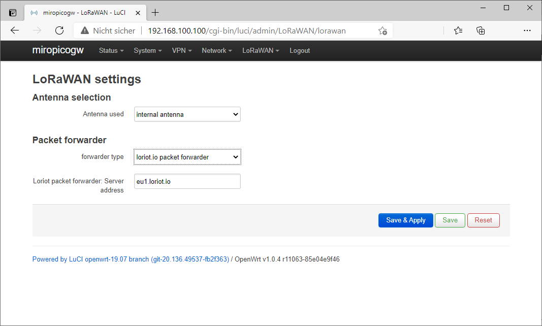Open the forwarder type dropdown
Image resolution: width=542 pixels, height=326 pixels.
coord(187,157)
